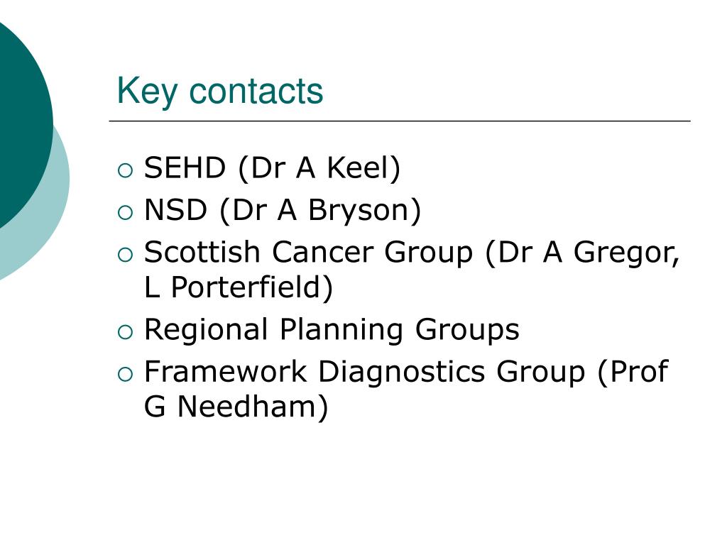Click the Framework Diagnostics Group text
This screenshot has height=545, width=727.
(x=364, y=373)
